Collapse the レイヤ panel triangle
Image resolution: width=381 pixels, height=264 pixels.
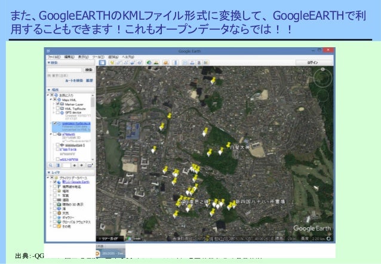(x=49, y=173)
